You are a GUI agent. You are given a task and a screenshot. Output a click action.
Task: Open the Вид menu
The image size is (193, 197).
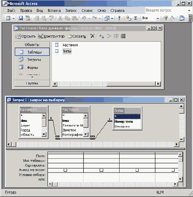40,11
